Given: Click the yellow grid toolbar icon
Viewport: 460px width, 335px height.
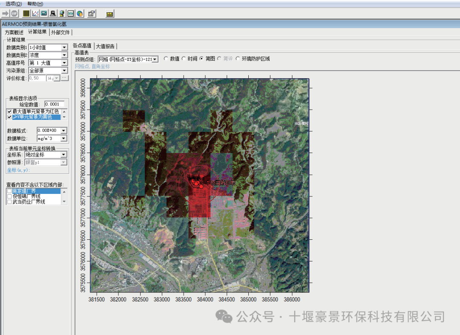Looking at the screenshot, I should [26, 14].
